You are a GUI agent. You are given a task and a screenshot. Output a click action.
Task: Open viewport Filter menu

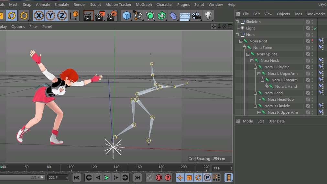pos(34,27)
